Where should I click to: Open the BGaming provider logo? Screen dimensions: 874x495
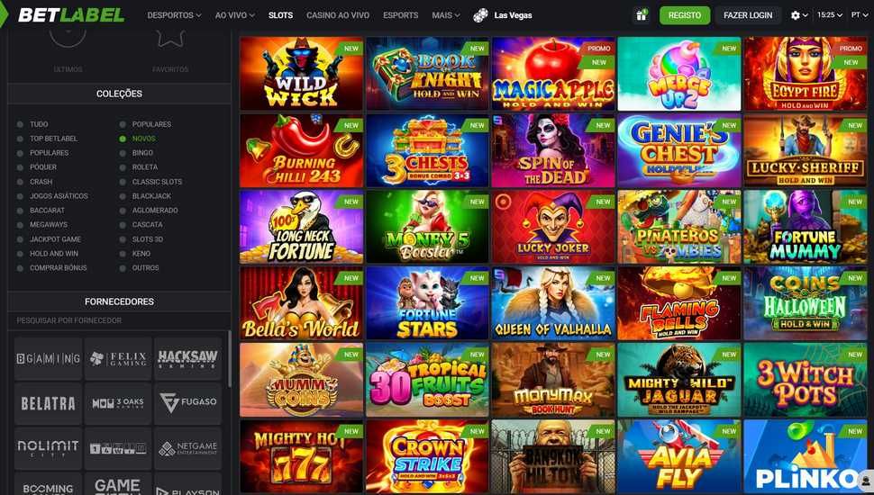click(x=49, y=358)
